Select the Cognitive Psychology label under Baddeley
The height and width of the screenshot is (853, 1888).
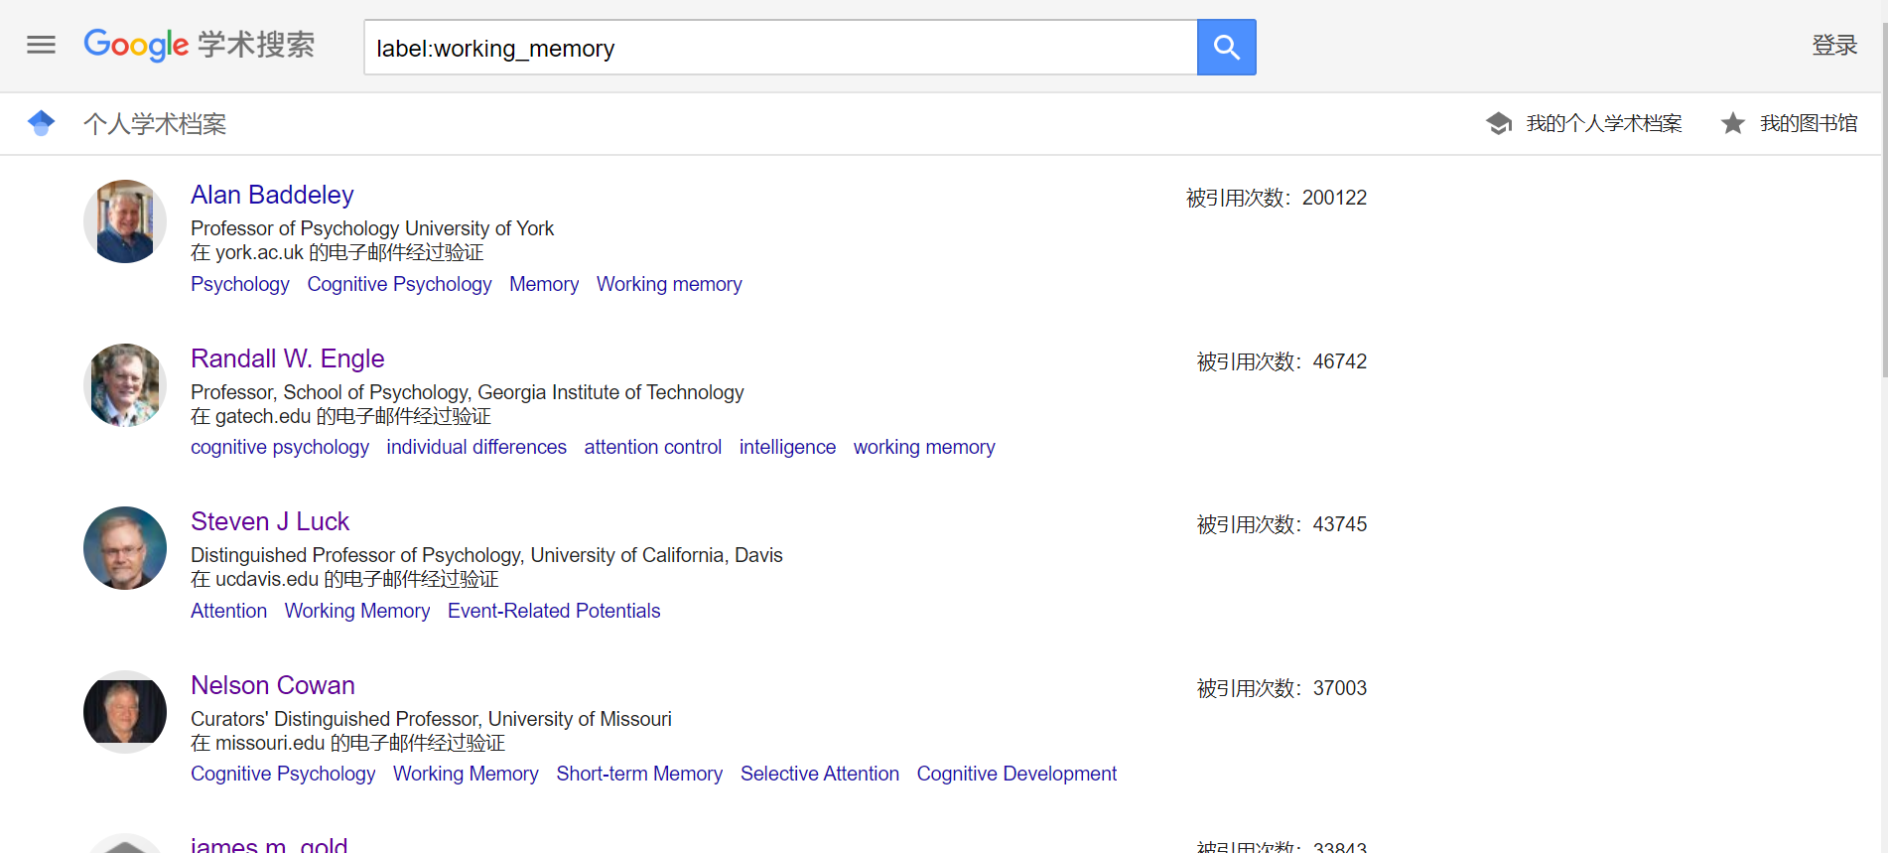pos(399,284)
